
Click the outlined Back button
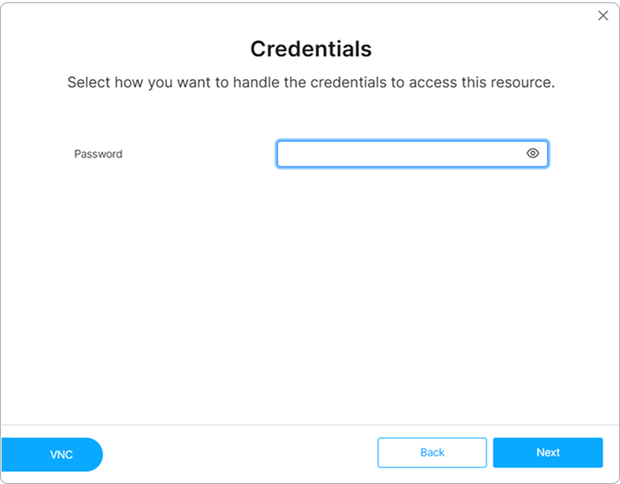432,452
